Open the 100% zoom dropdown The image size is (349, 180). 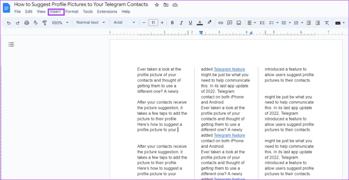point(60,23)
